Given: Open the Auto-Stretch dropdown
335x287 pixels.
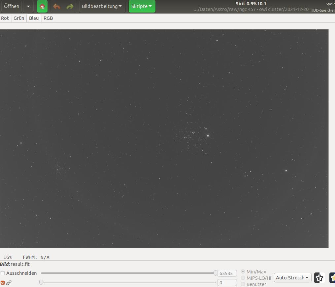Looking at the screenshot, I should click(292, 278).
